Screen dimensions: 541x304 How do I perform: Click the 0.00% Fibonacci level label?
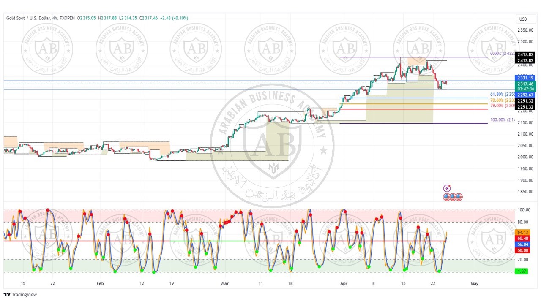[x=502, y=54]
